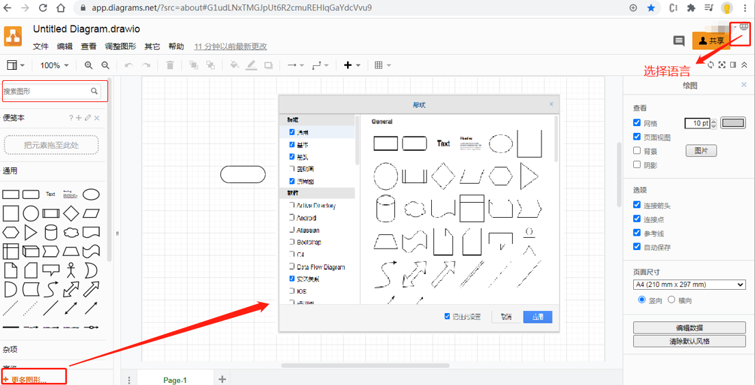The height and width of the screenshot is (385, 755).
Task: Open the comments speech bubble icon
Action: tap(679, 41)
